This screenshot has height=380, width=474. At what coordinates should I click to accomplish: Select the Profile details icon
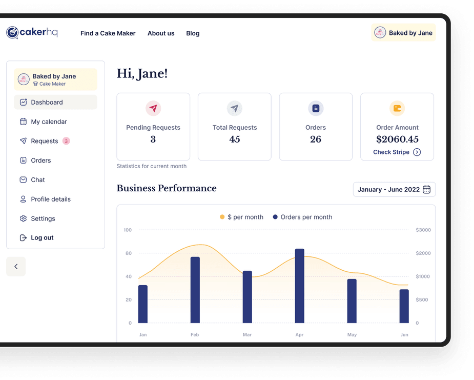coord(23,199)
